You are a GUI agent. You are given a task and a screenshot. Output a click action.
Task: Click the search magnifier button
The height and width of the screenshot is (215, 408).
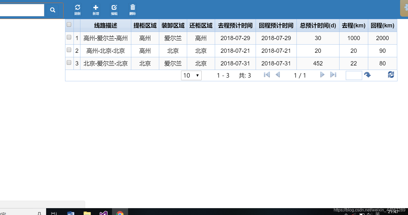point(52,10)
